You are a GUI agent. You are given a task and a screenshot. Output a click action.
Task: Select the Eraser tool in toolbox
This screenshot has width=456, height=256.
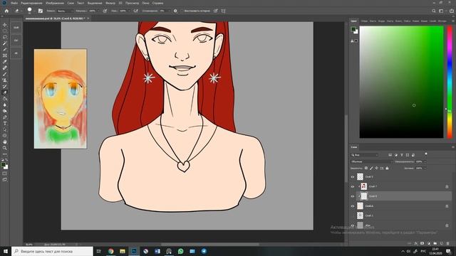(5, 92)
